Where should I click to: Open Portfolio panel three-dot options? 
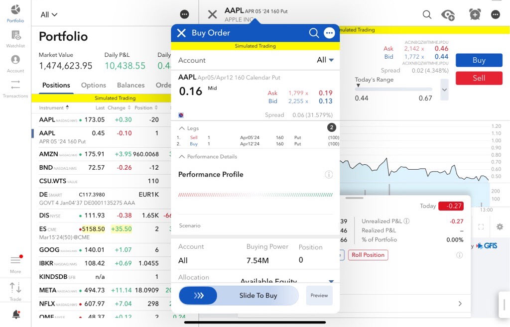tap(184, 14)
